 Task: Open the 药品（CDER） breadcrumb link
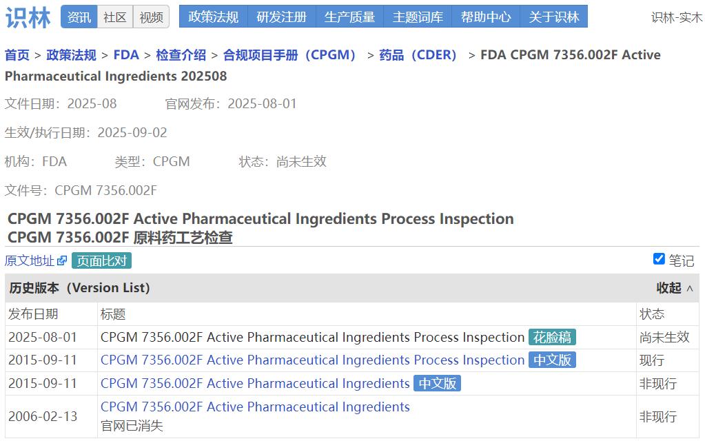tap(418, 55)
